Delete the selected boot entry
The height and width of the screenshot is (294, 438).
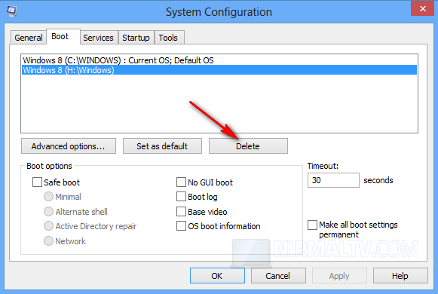[248, 146]
